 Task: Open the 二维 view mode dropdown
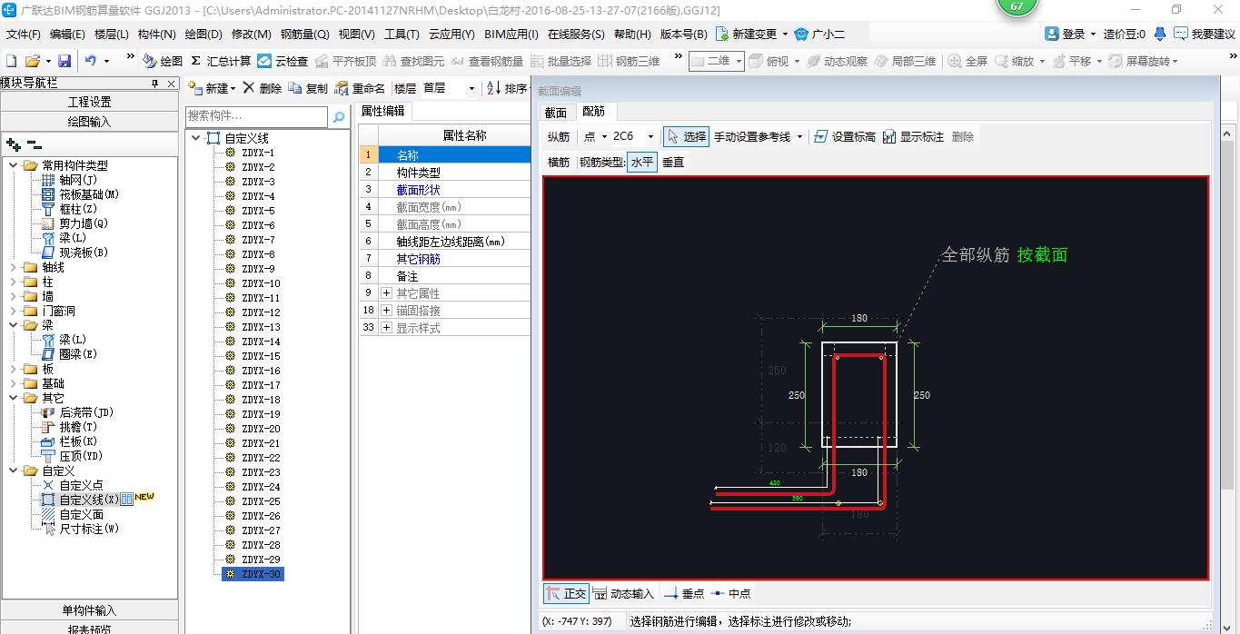739,61
